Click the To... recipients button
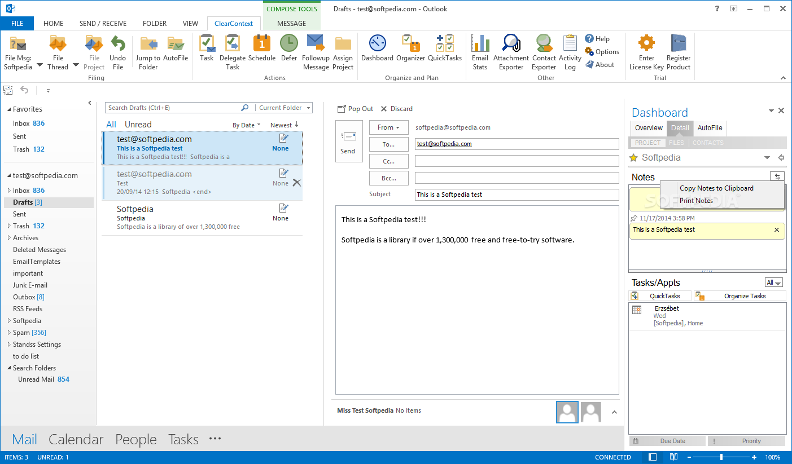This screenshot has width=792, height=464. coord(388,144)
